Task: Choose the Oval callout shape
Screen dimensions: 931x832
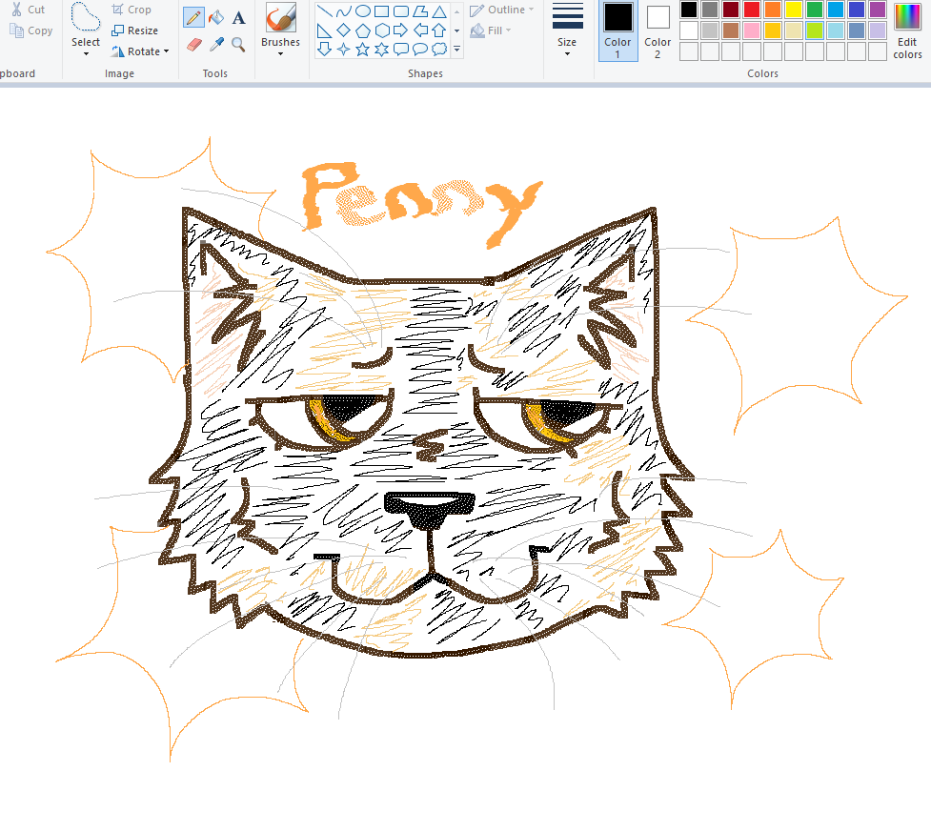Action: click(420, 50)
